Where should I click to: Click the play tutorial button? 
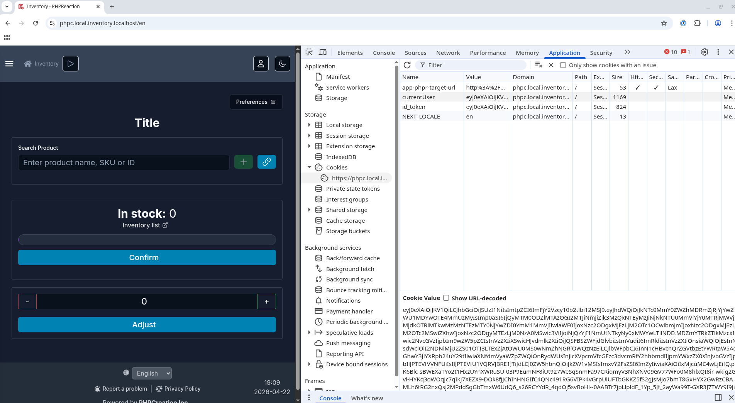(x=71, y=64)
